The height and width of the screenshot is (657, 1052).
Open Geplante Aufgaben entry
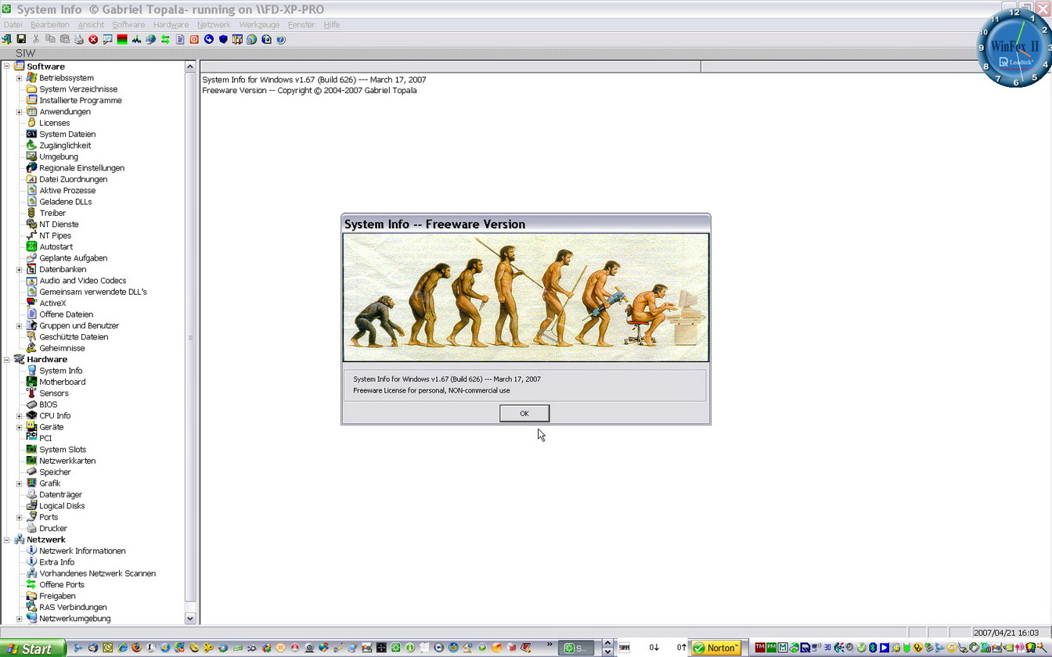coord(74,258)
